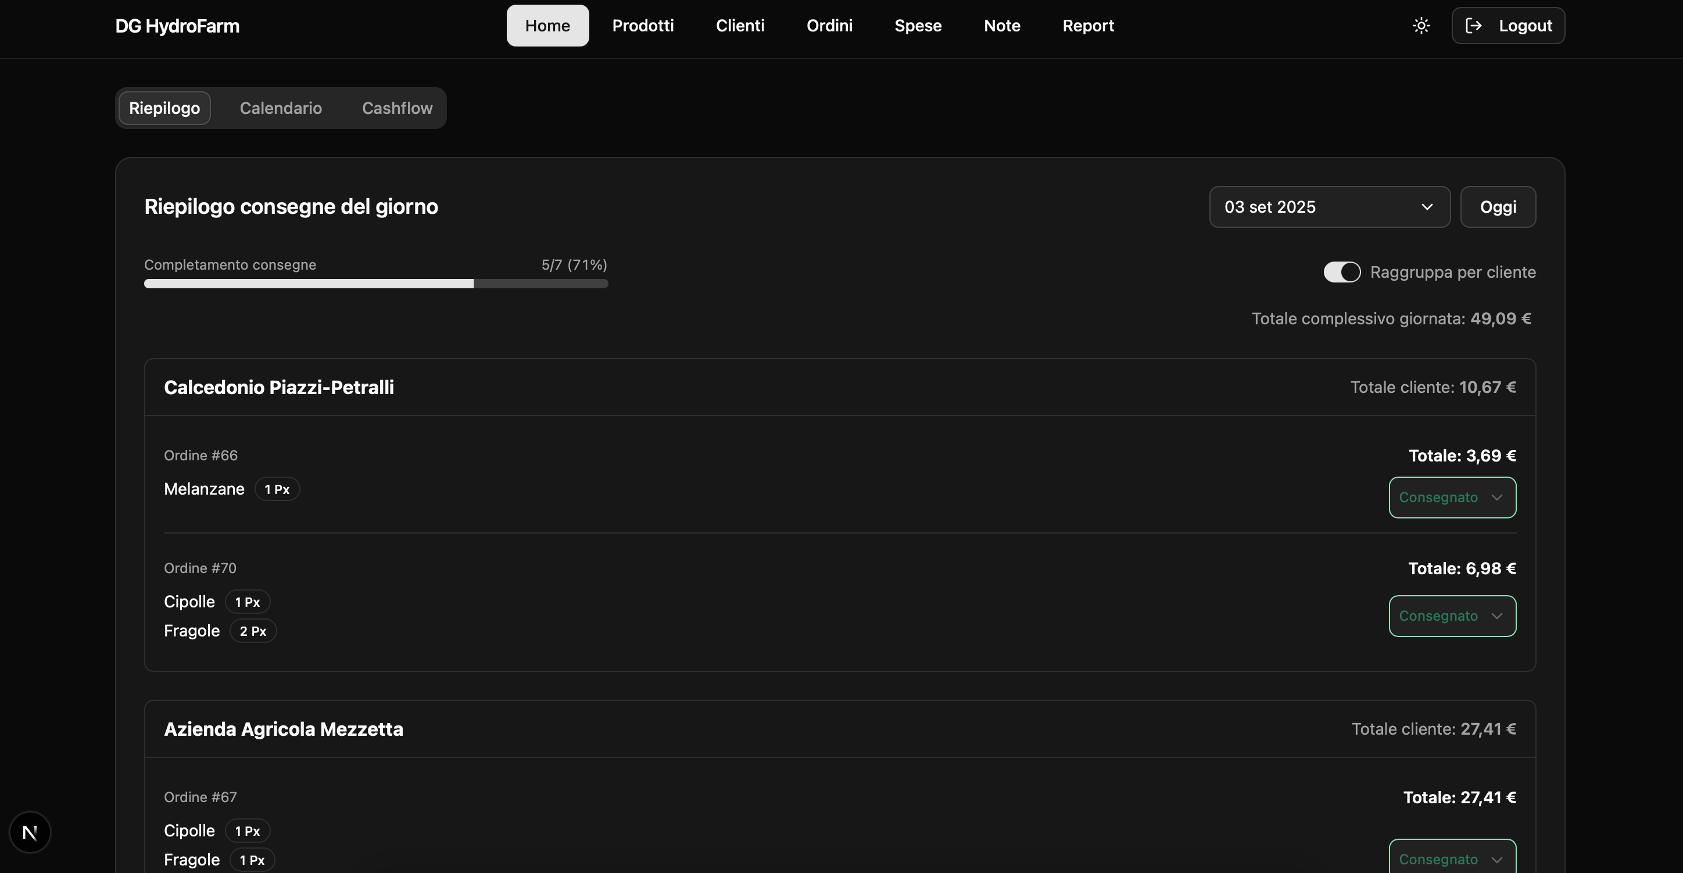This screenshot has height=873, width=1683.
Task: Go to the Prodotti page
Action: tap(642, 26)
